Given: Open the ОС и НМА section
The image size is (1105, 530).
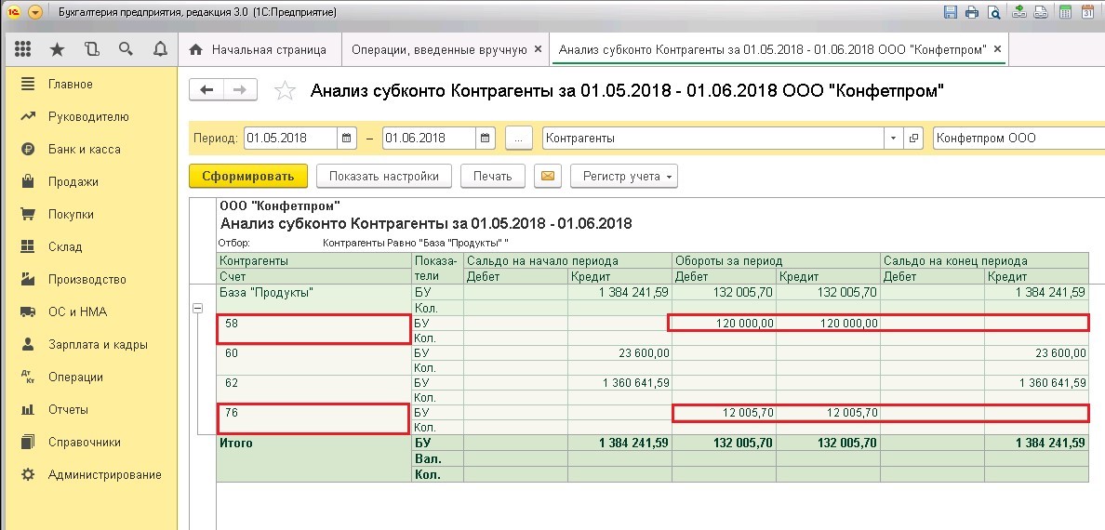Looking at the screenshot, I should [77, 311].
